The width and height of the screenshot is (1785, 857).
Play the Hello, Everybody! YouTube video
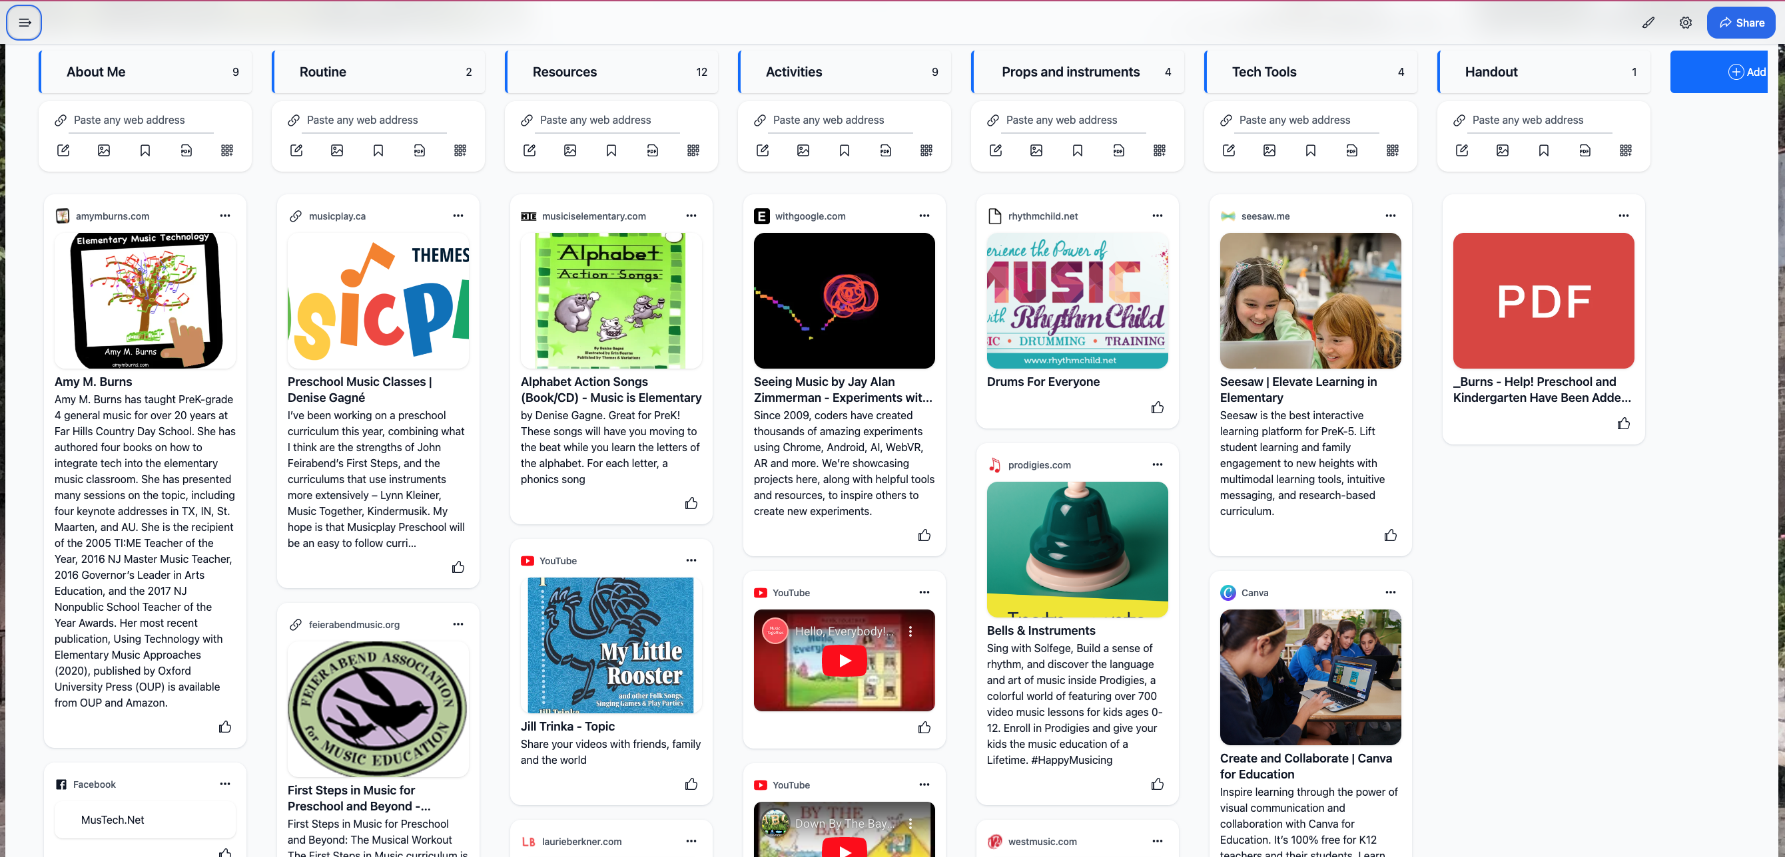tap(844, 661)
